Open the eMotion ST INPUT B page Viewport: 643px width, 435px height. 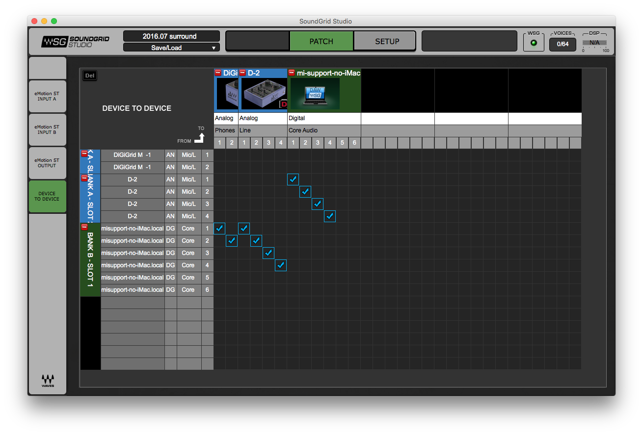[47, 129]
